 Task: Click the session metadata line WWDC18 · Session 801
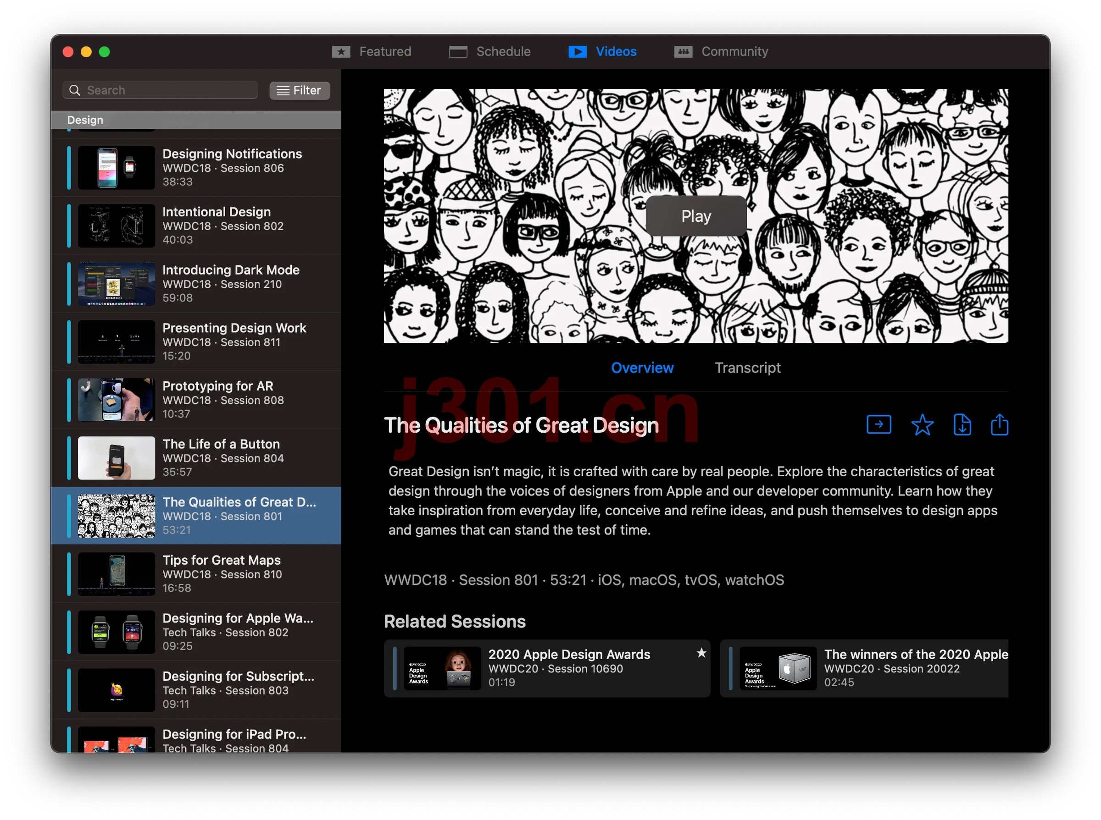pos(584,580)
